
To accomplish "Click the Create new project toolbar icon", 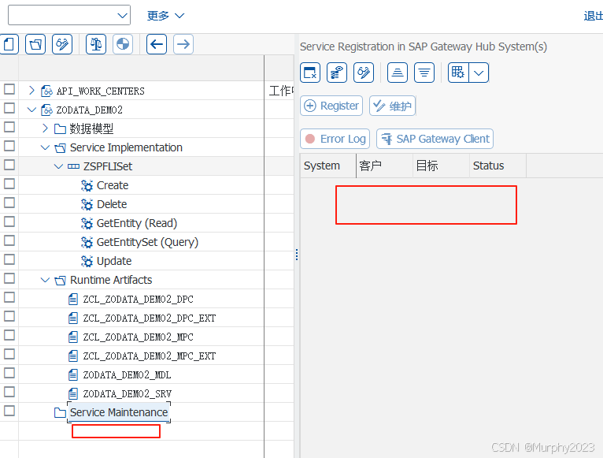I will 9,44.
